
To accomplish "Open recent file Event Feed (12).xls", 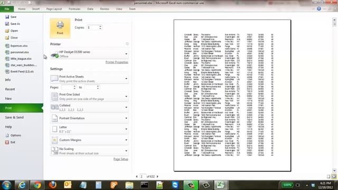I will [20, 72].
